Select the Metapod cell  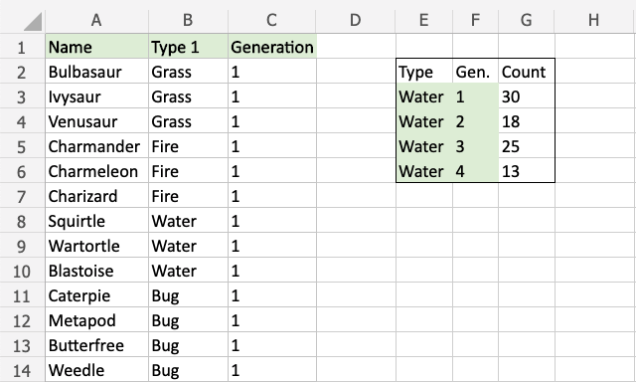(x=97, y=320)
